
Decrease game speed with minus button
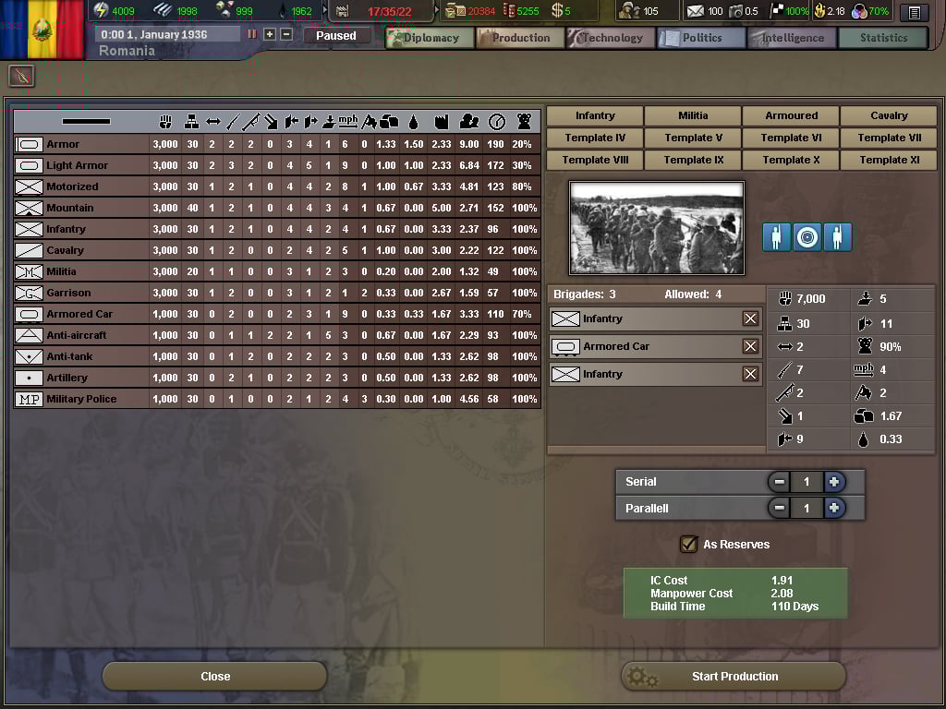(x=286, y=34)
